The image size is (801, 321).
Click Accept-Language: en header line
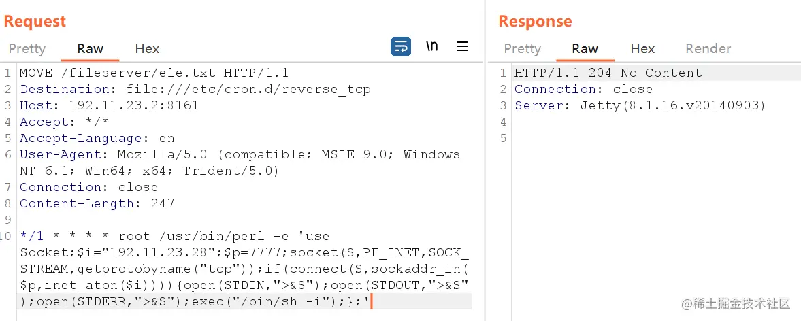(97, 138)
